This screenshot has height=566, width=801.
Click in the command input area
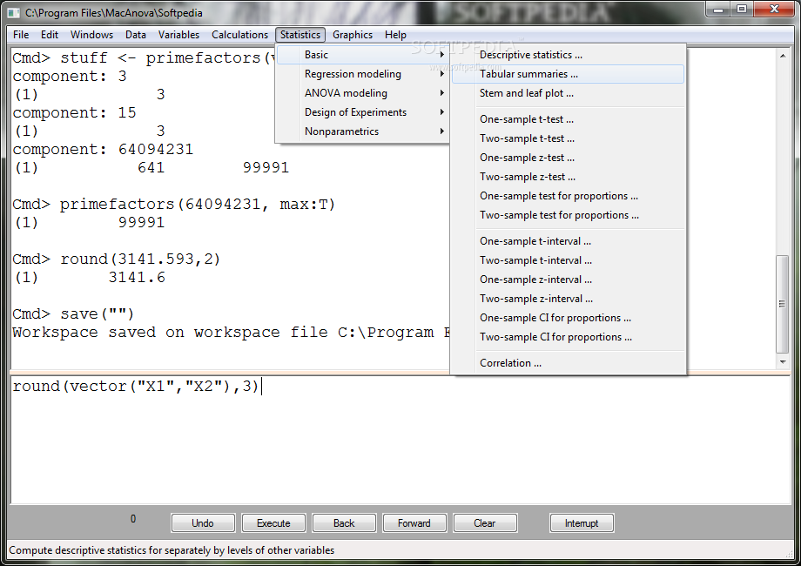400,441
